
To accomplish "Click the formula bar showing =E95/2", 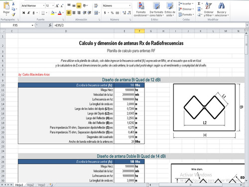I will [149, 25].
